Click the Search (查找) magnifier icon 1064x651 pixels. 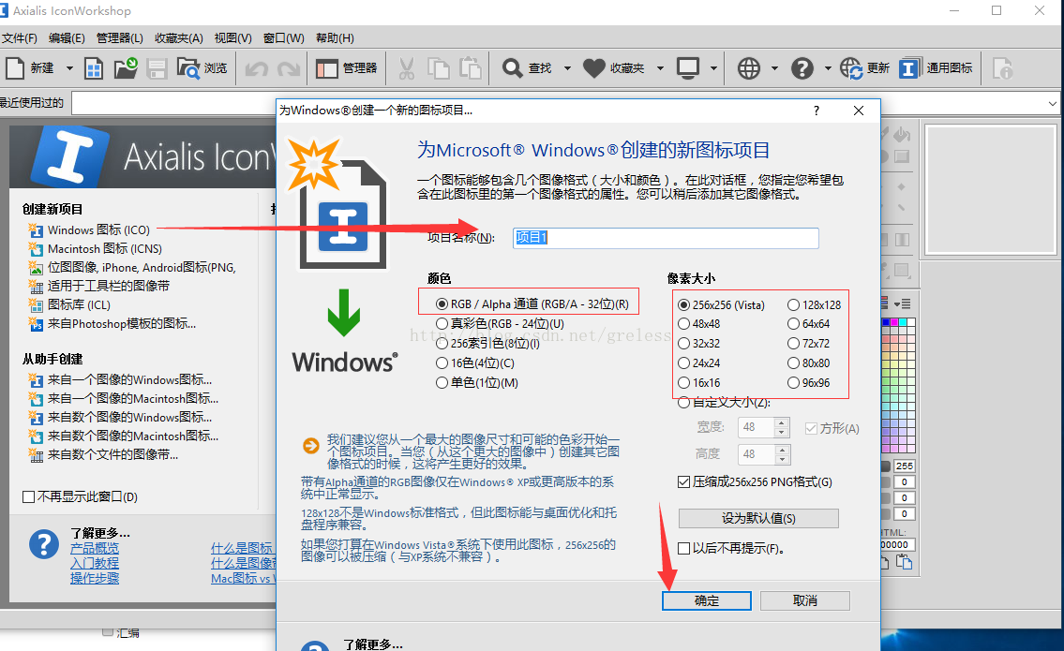click(x=513, y=67)
